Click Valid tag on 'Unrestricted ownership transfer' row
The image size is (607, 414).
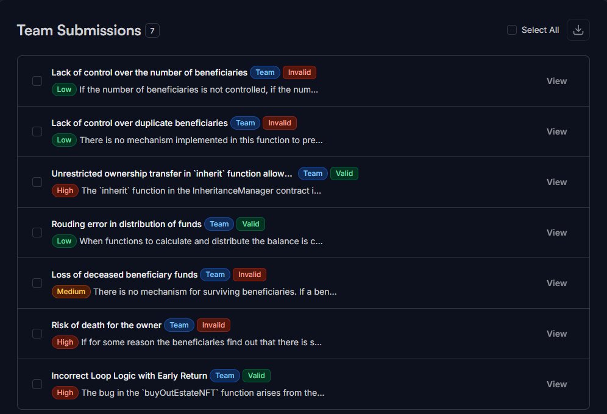[344, 174]
